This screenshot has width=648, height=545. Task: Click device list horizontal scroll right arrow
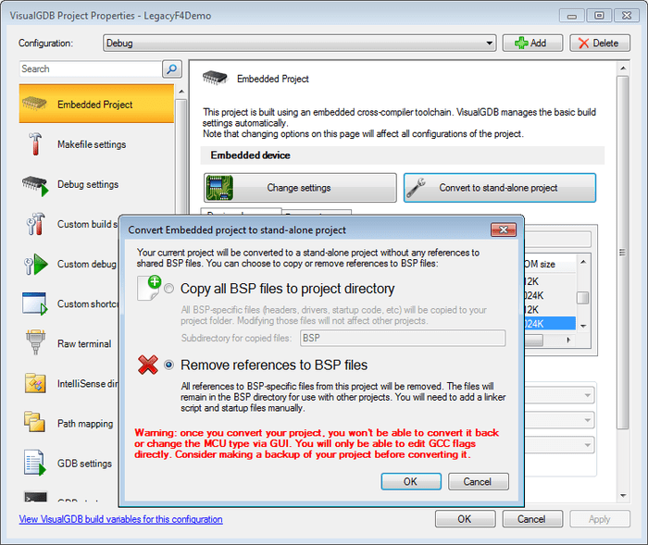(x=568, y=341)
